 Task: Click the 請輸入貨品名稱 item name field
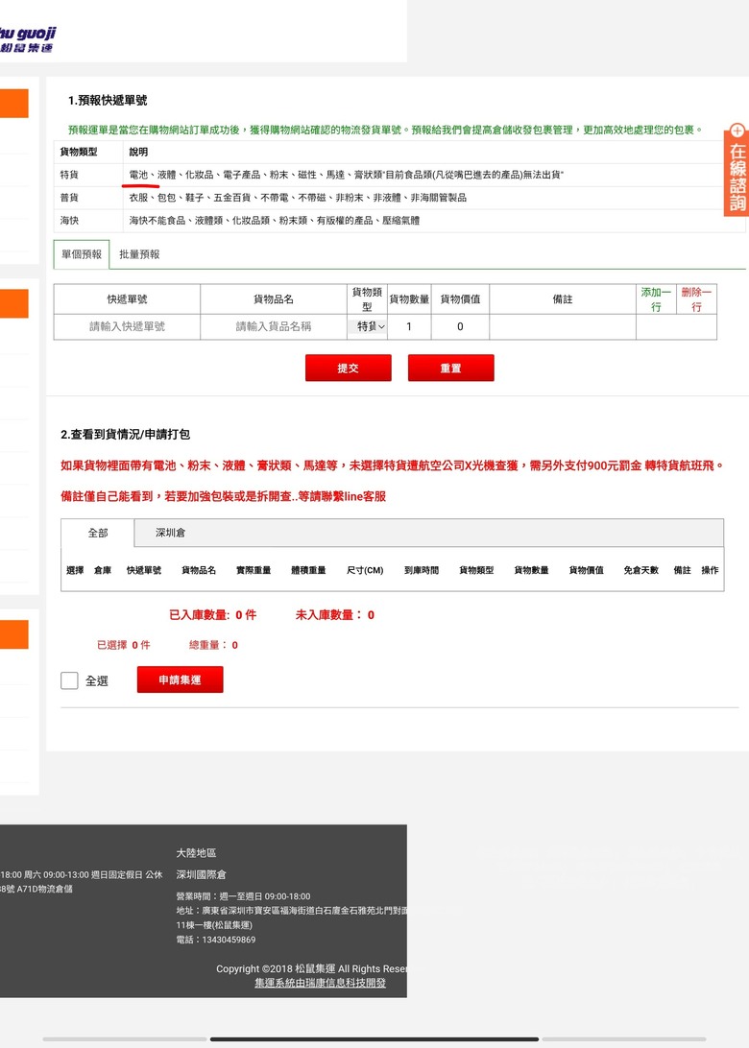pos(274,327)
